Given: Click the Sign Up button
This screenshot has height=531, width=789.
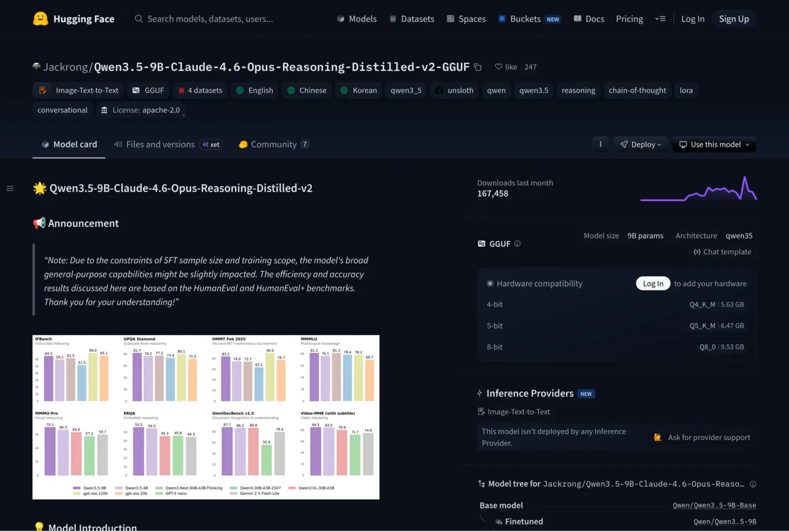Looking at the screenshot, I should point(734,18).
